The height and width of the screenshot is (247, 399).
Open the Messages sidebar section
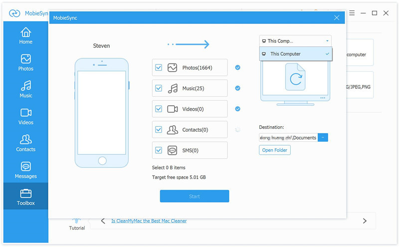26,170
